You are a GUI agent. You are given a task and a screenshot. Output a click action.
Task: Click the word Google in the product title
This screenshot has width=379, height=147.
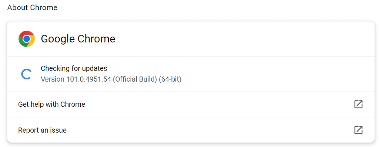click(57, 39)
